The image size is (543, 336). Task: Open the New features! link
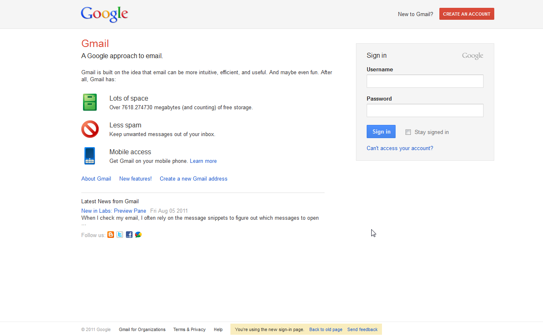[x=135, y=179]
